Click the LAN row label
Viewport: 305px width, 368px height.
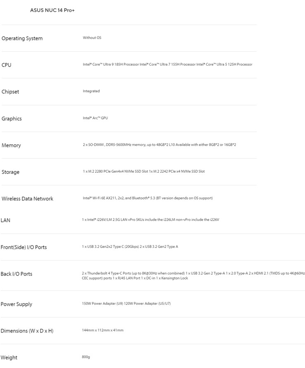[6, 220]
